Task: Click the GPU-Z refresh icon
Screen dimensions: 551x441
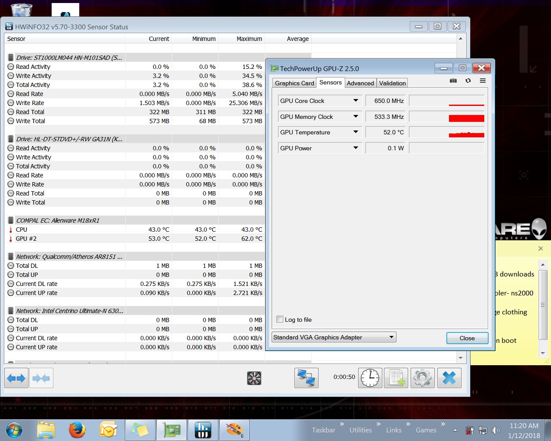Action: 468,81
